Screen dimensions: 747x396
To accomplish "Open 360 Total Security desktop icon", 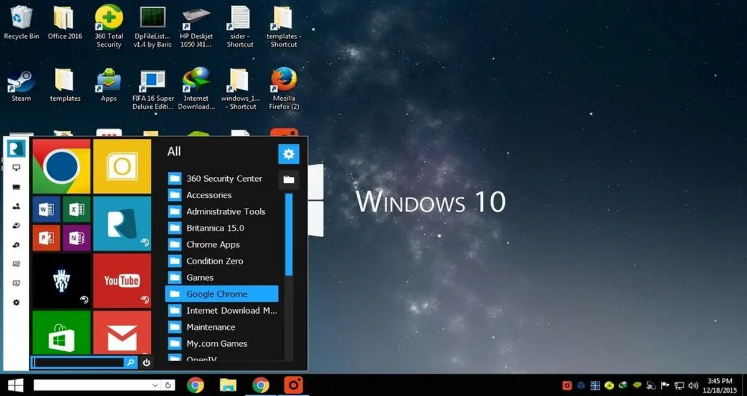I will point(109,27).
